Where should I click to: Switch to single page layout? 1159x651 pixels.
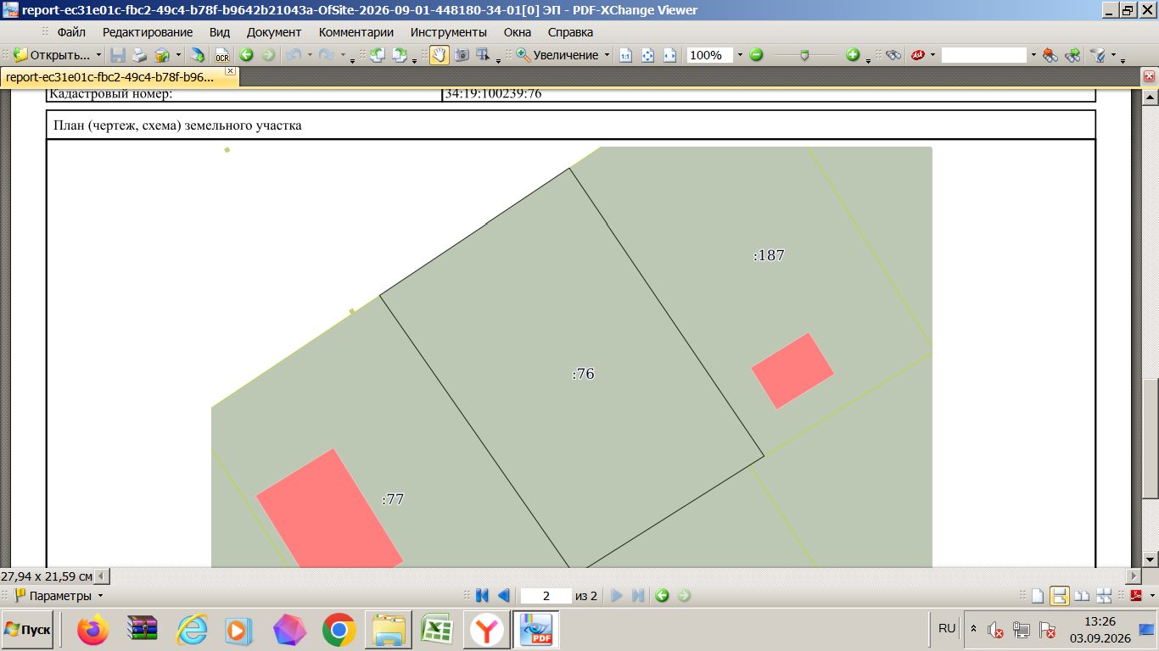(1038, 596)
